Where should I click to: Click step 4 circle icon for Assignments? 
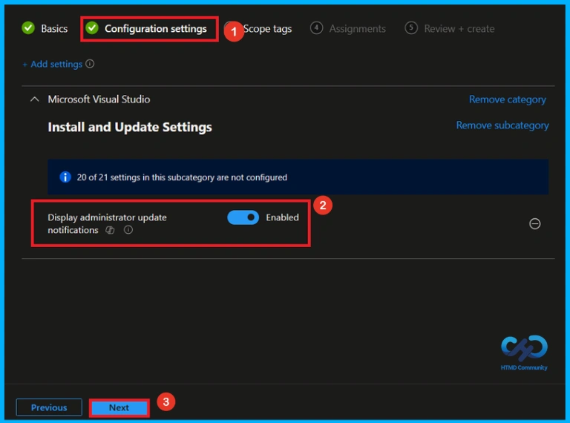[x=316, y=28]
